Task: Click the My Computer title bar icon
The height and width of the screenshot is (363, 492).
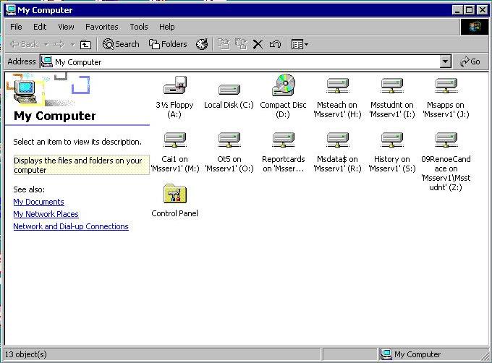Action: point(11,10)
